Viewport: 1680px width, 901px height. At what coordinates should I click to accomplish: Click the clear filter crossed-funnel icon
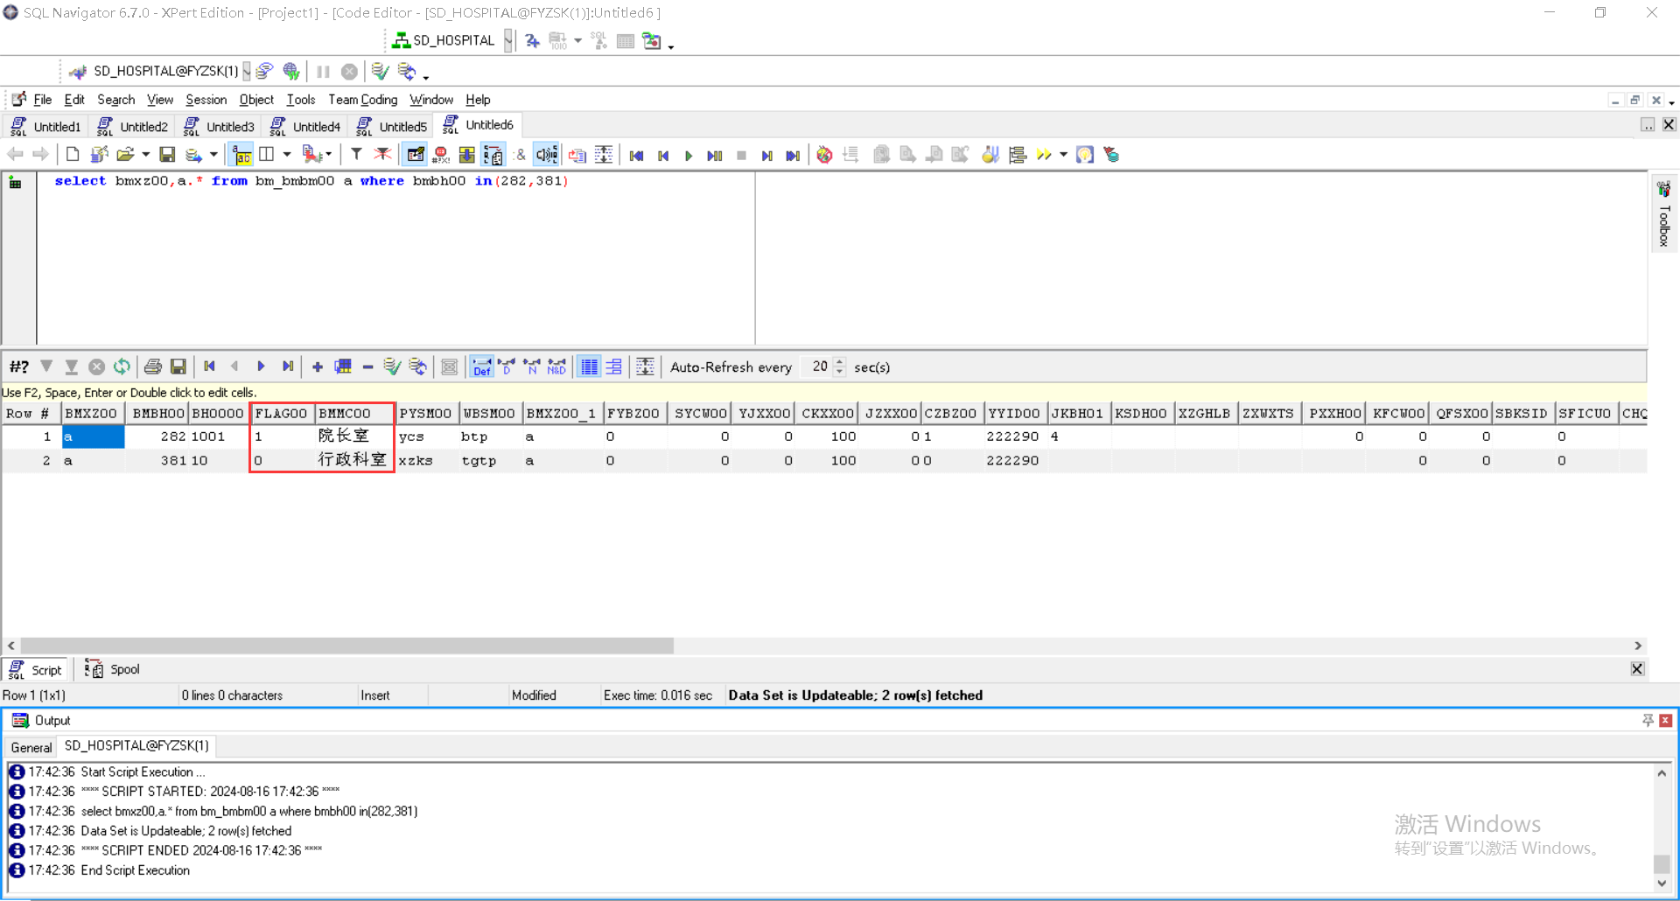coord(382,155)
